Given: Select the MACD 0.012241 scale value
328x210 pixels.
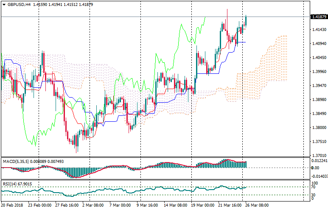Looking at the screenshot, I should click(319, 160).
